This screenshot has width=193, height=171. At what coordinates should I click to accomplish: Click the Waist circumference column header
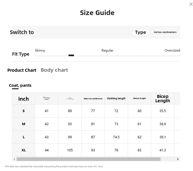pyautogui.click(x=93, y=98)
